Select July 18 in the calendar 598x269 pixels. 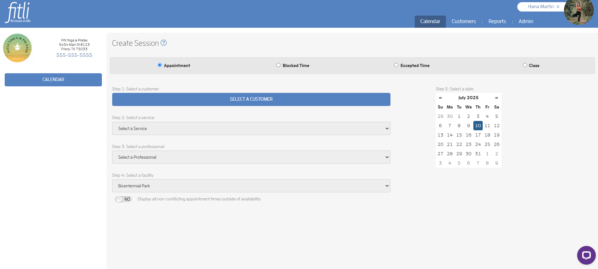(487, 135)
